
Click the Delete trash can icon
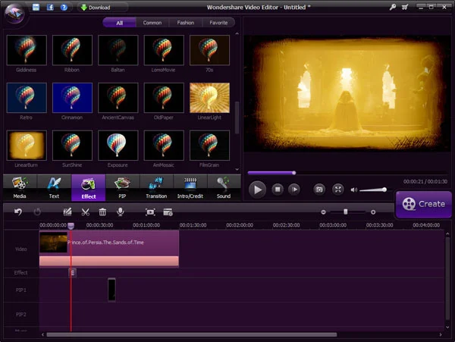click(x=102, y=212)
